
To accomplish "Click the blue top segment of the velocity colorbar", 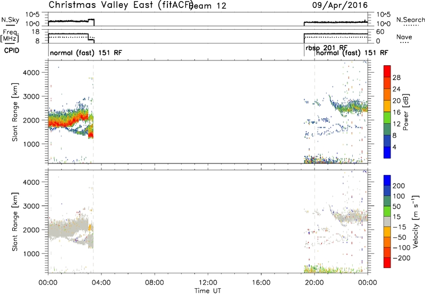I will point(387,180).
